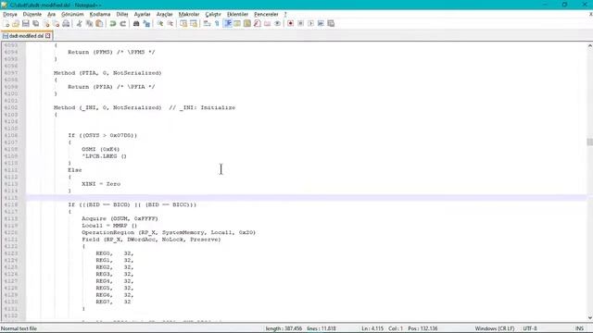The width and height of the screenshot is (593, 333).
Task: Open a file using the toolbar icon
Action: 16,23
